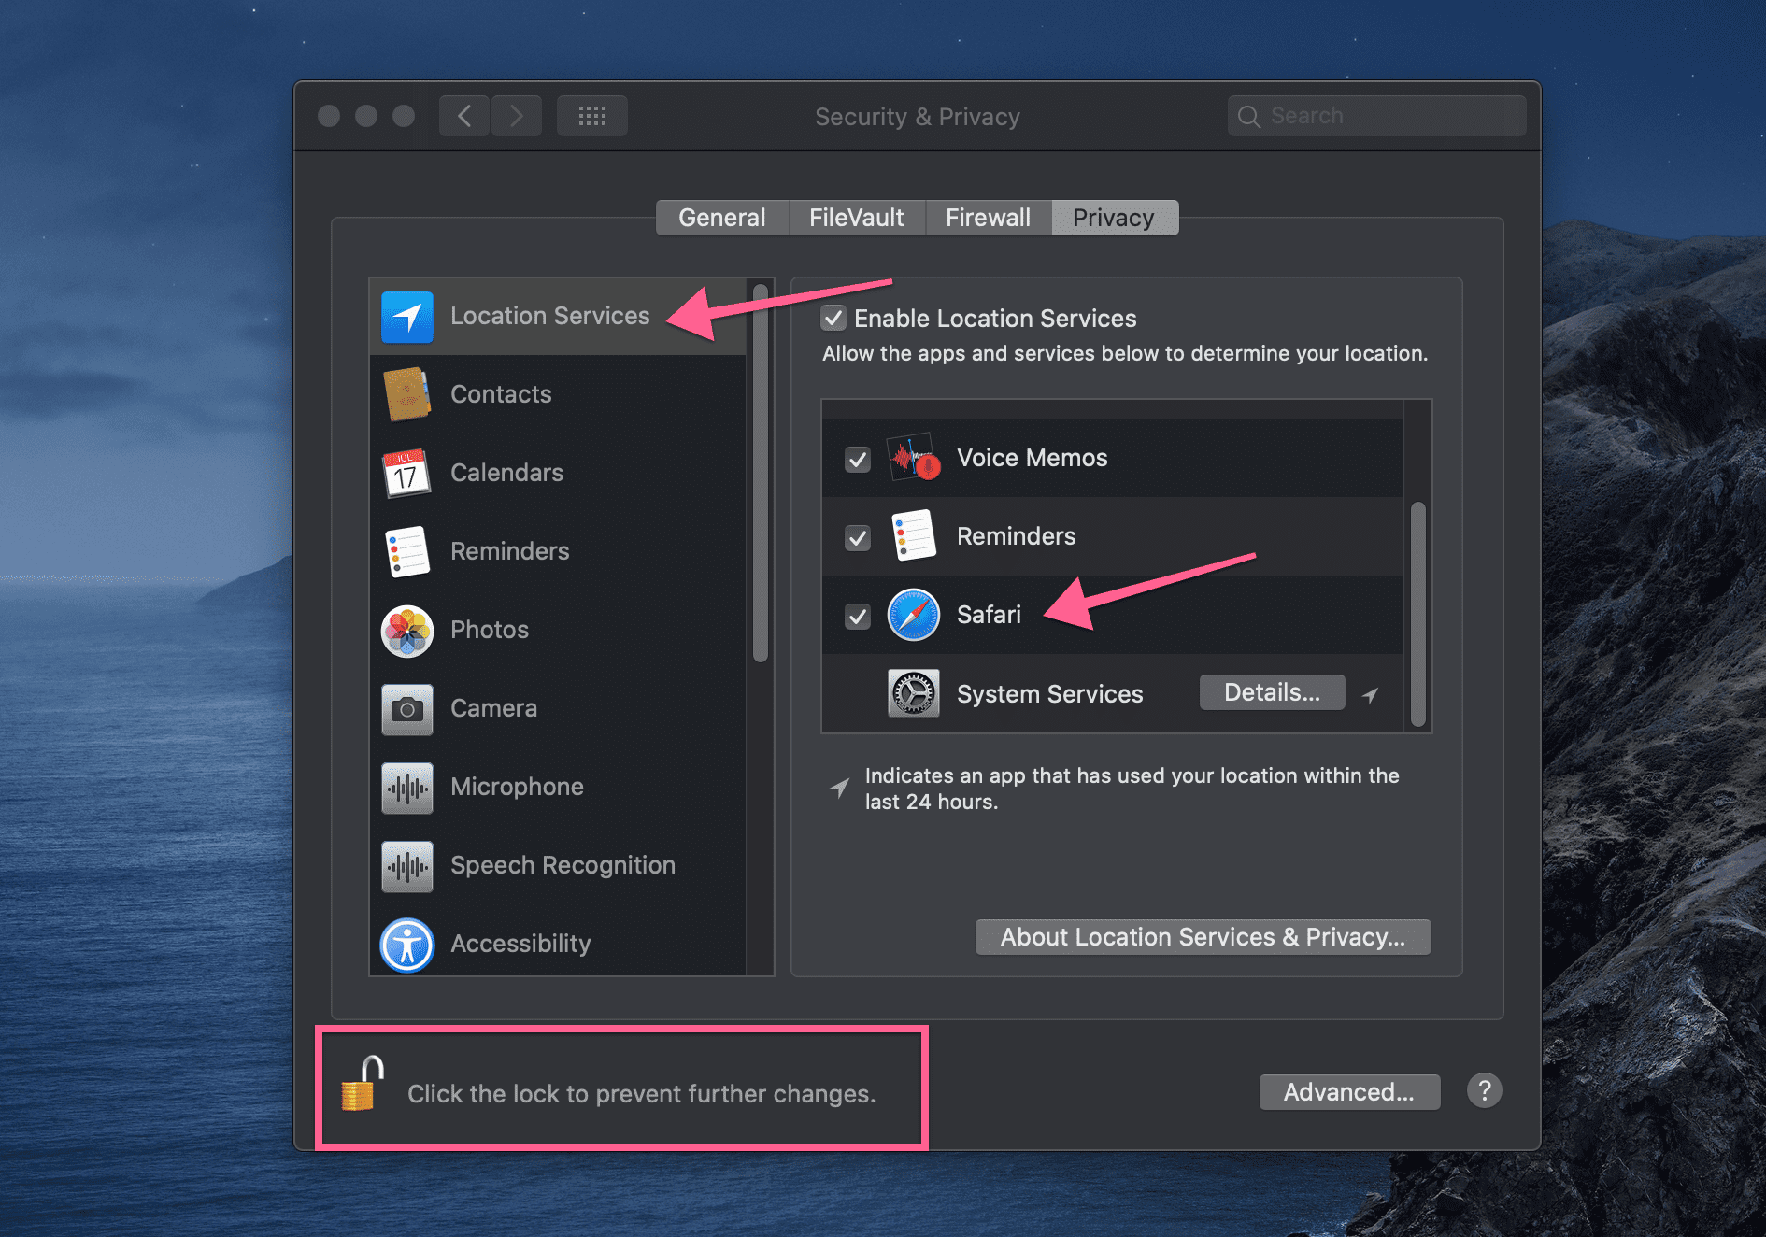
Task: Click the location arrow in the legend note
Action: [839, 788]
